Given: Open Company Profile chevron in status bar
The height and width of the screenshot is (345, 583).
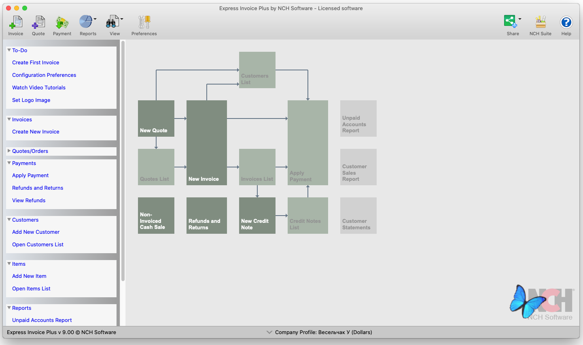Looking at the screenshot, I should click(x=269, y=332).
